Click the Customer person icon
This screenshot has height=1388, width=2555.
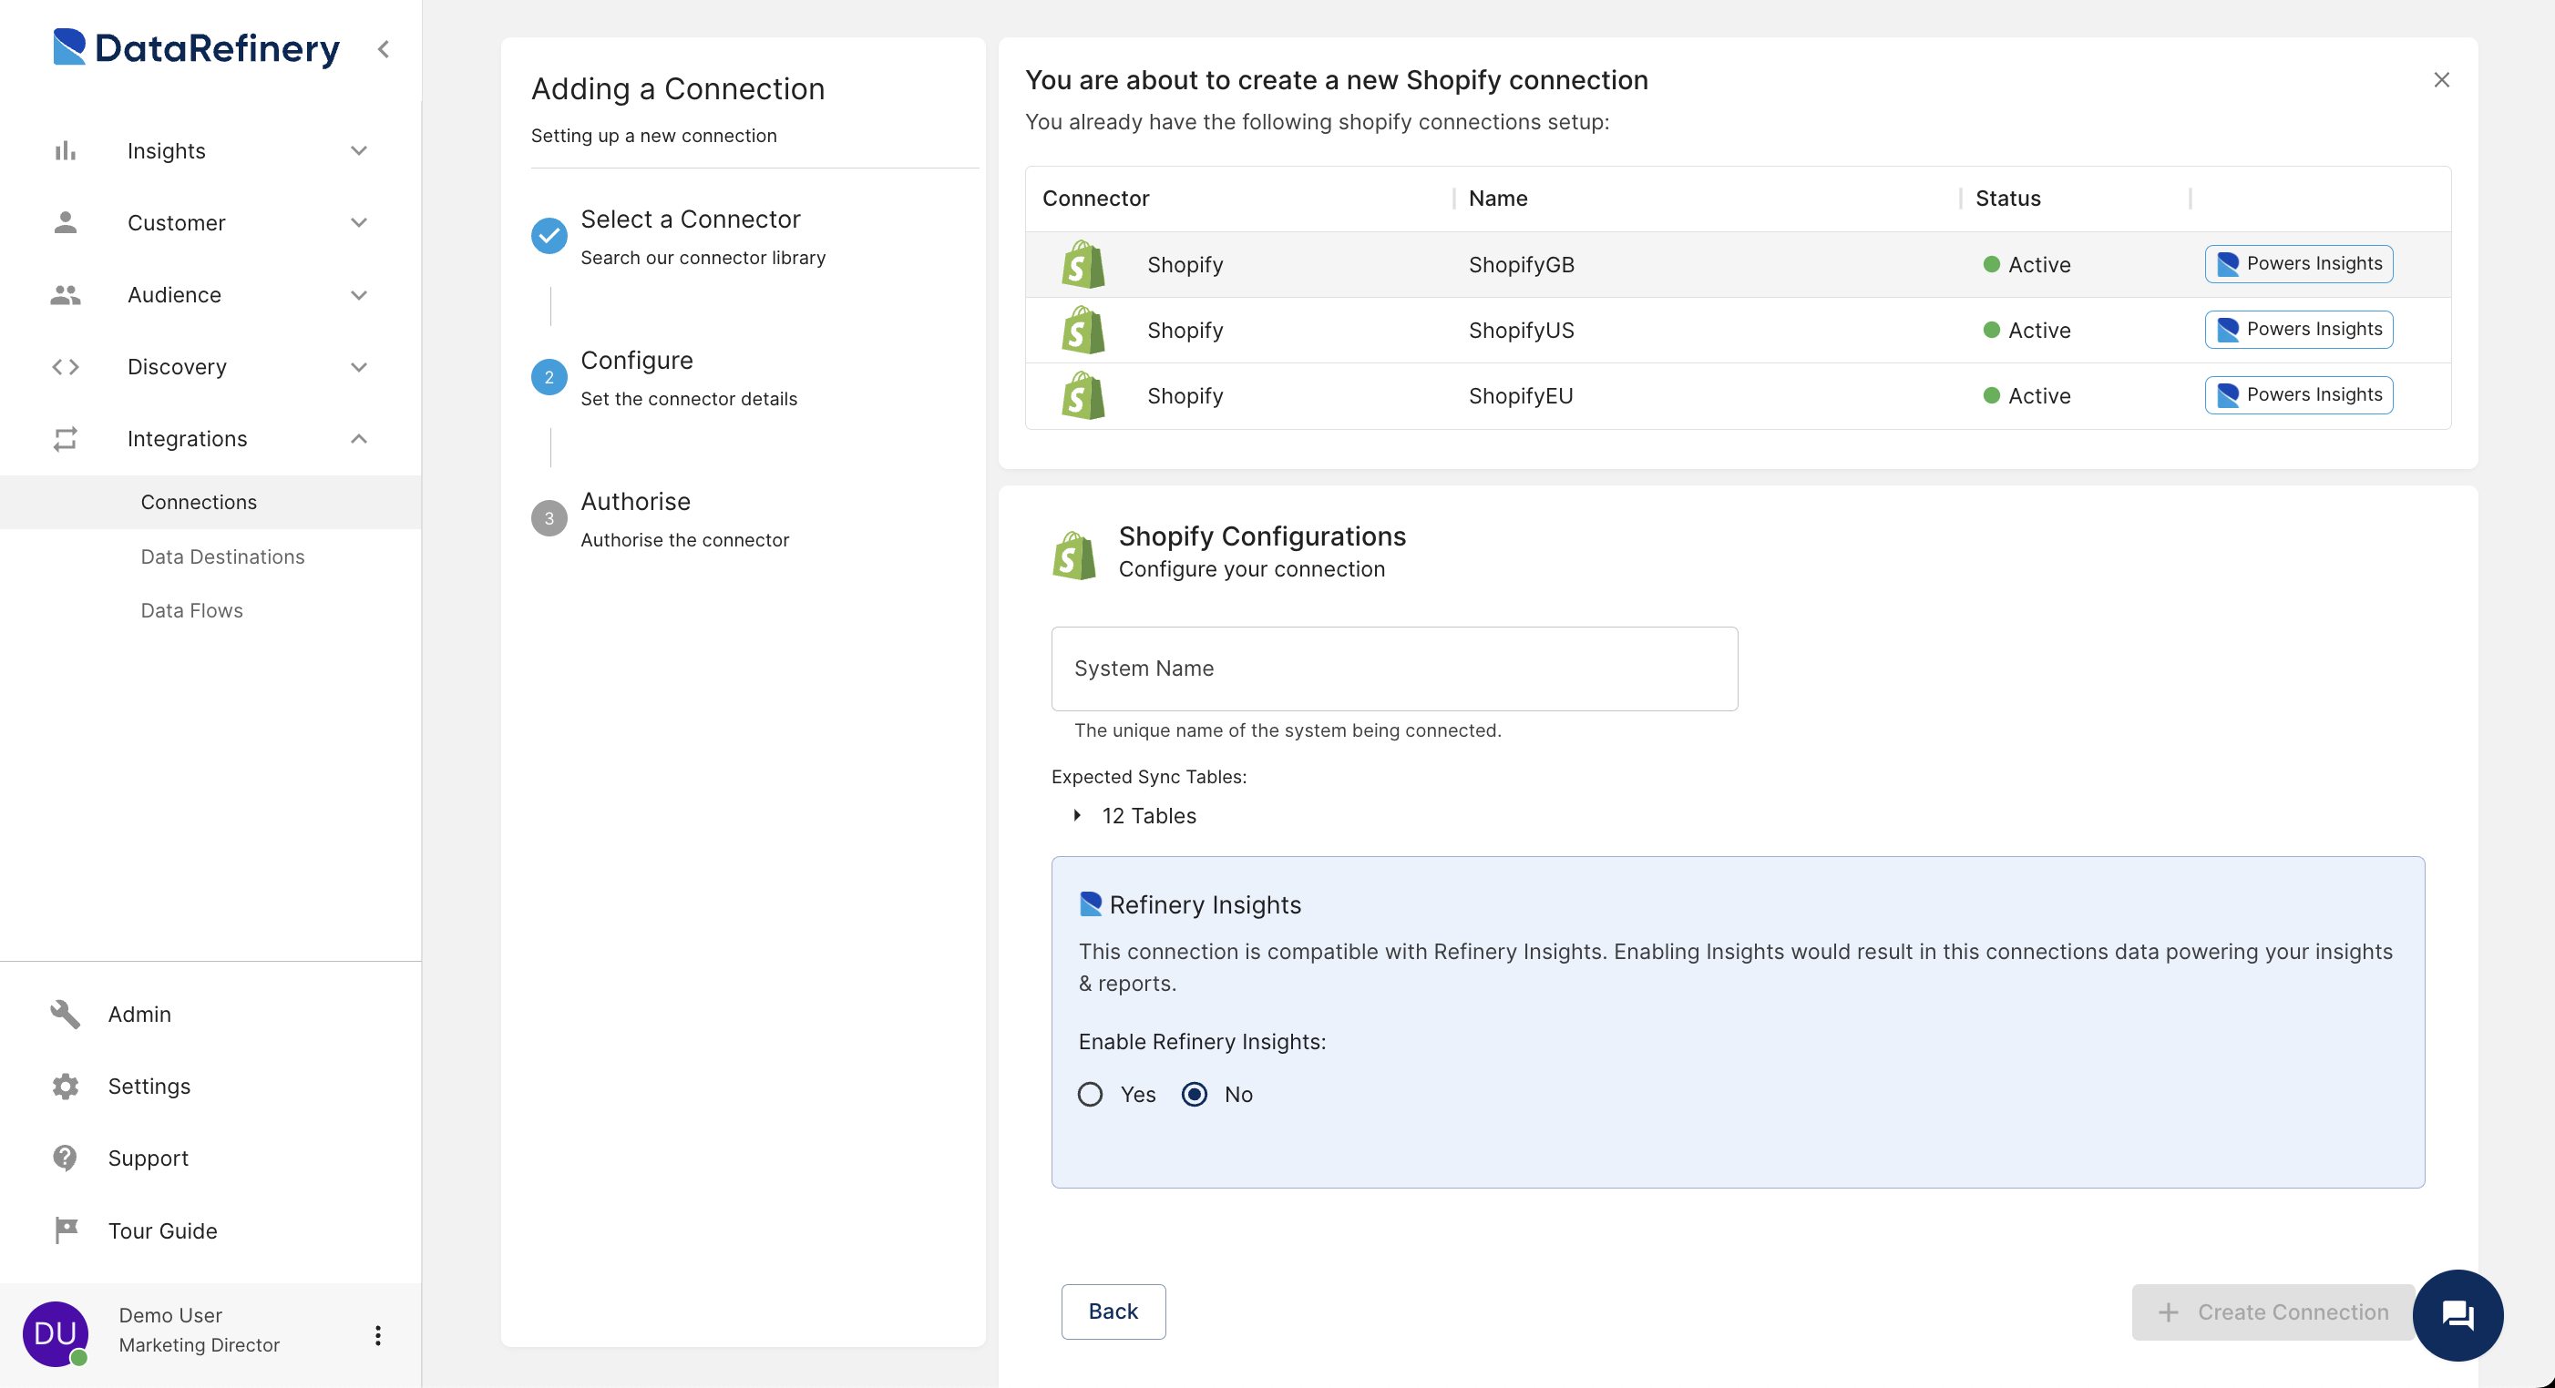tap(66, 222)
